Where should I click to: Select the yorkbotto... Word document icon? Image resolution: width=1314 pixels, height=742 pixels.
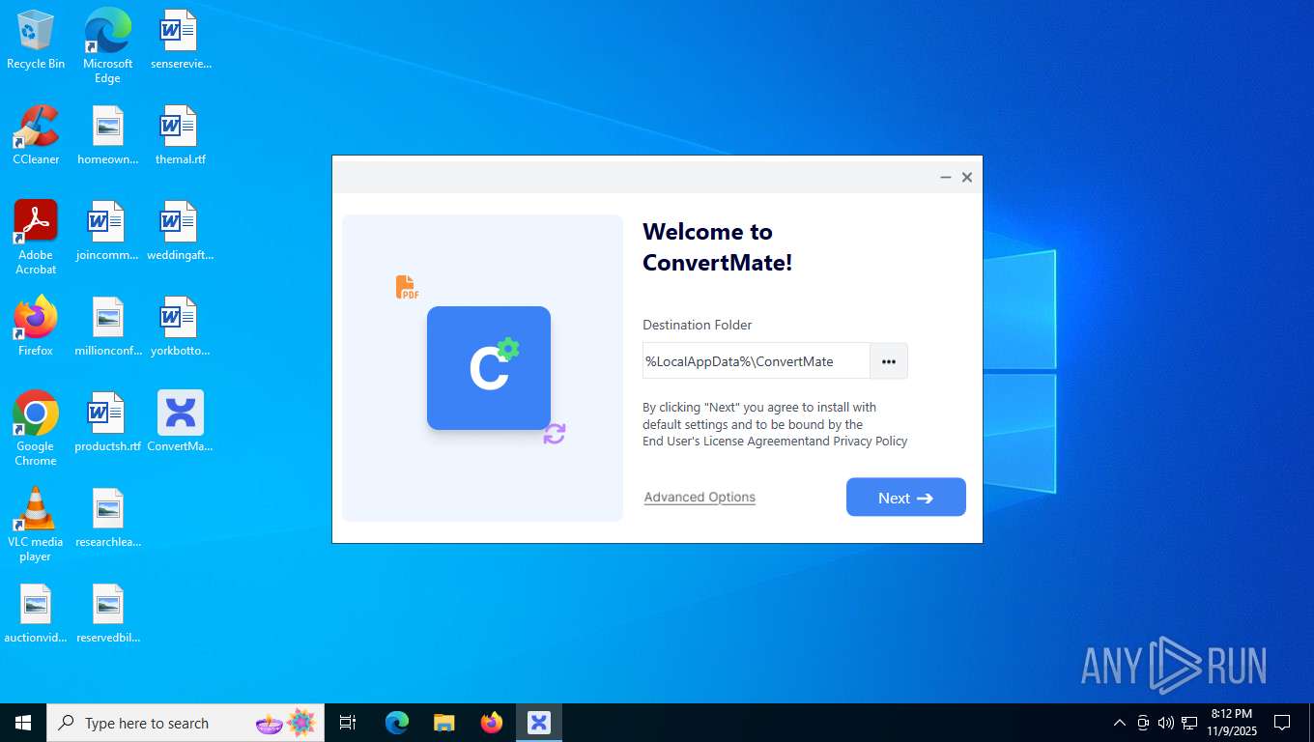[181, 327]
